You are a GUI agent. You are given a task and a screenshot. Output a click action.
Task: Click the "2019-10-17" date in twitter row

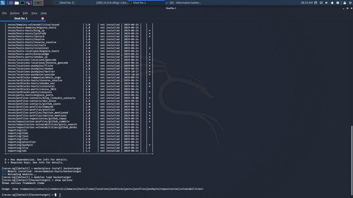pos(131,71)
